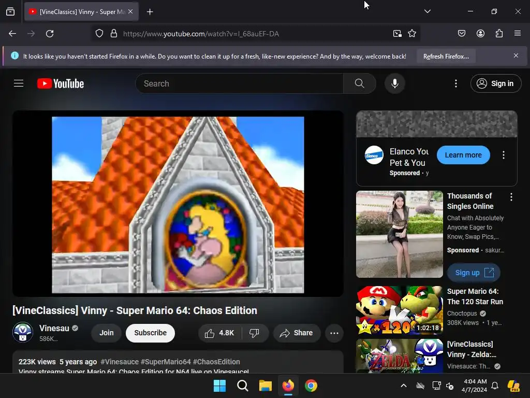530x398 pixels.
Task: Click the video player to play
Action: click(178, 204)
